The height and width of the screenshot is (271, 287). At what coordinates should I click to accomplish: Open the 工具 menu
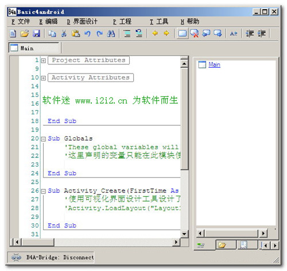click(159, 21)
